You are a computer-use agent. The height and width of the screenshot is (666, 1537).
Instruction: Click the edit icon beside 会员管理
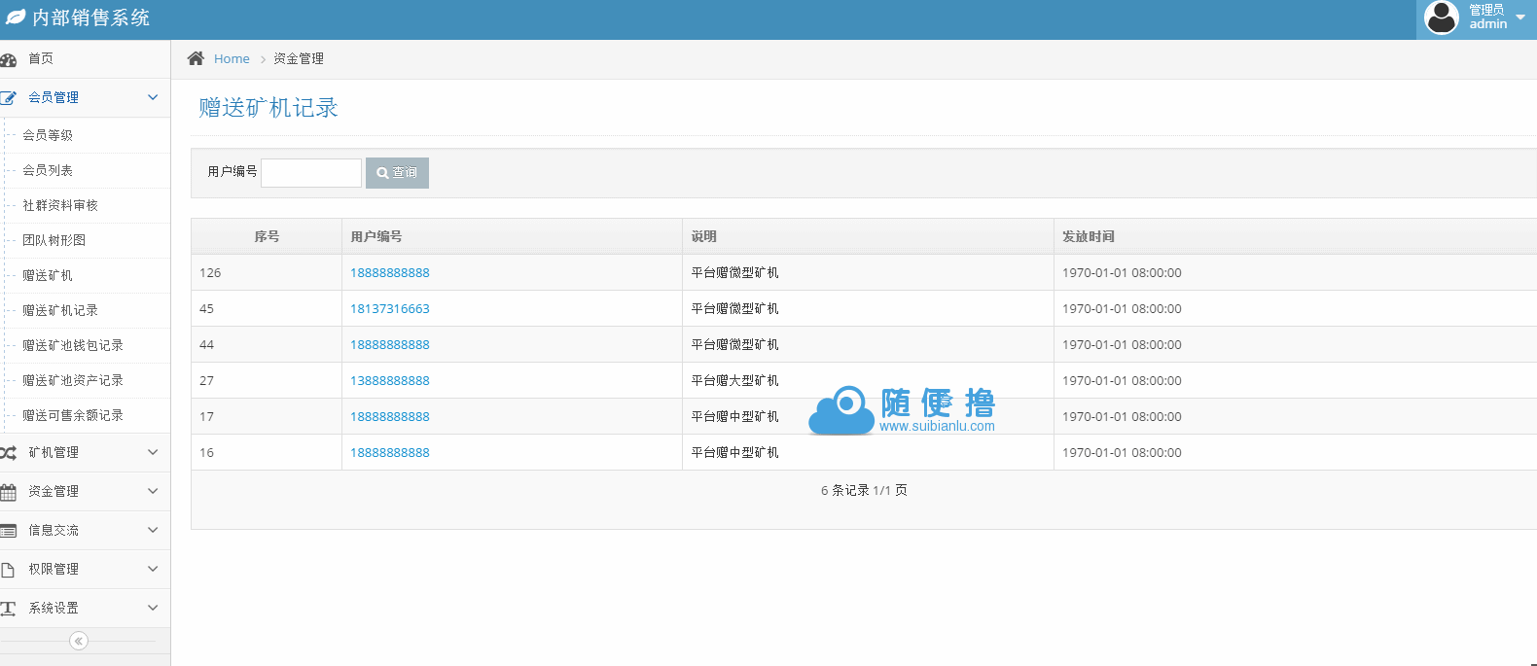pos(9,98)
